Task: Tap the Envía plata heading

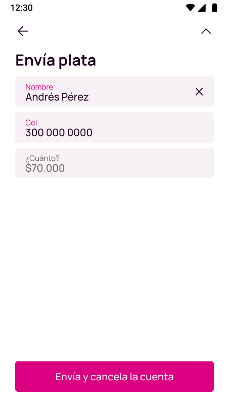Action: pos(56,60)
